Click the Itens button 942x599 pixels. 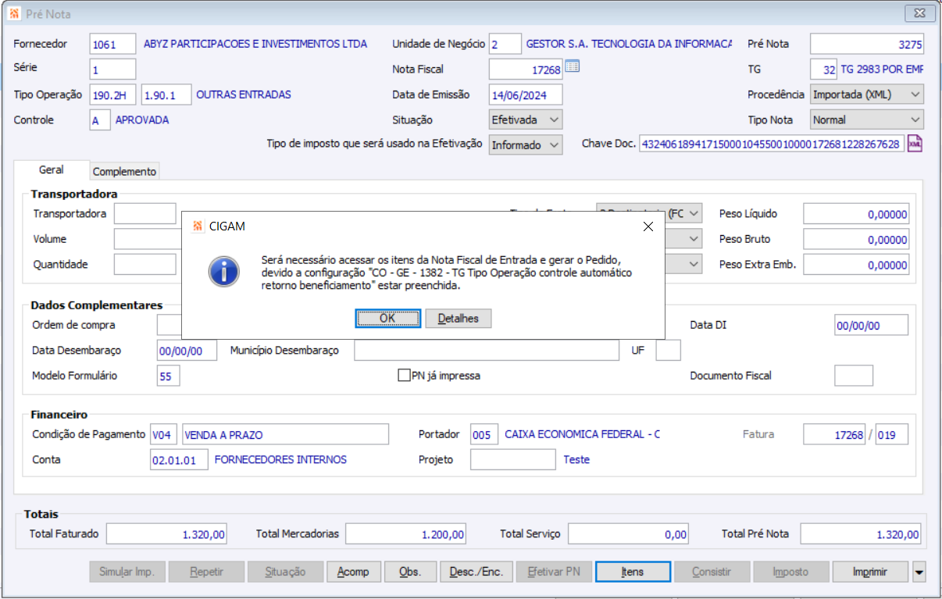tap(633, 572)
